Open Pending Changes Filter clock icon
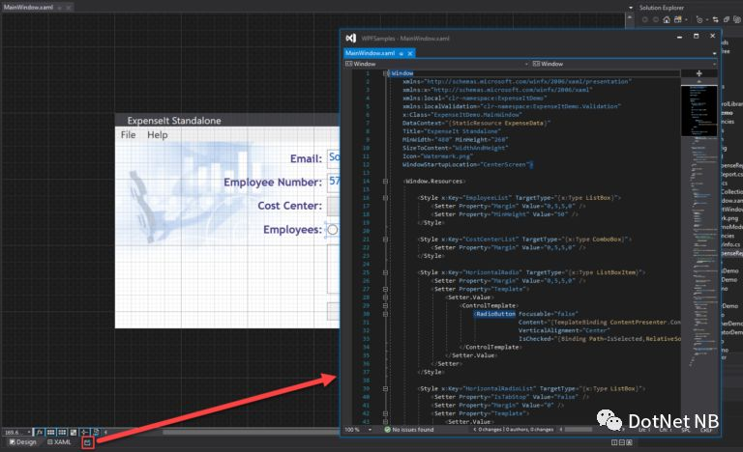The width and height of the screenshot is (743, 452). coord(699,20)
